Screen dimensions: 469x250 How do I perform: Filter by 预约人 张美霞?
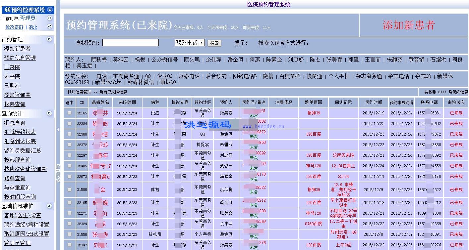tap(334, 60)
